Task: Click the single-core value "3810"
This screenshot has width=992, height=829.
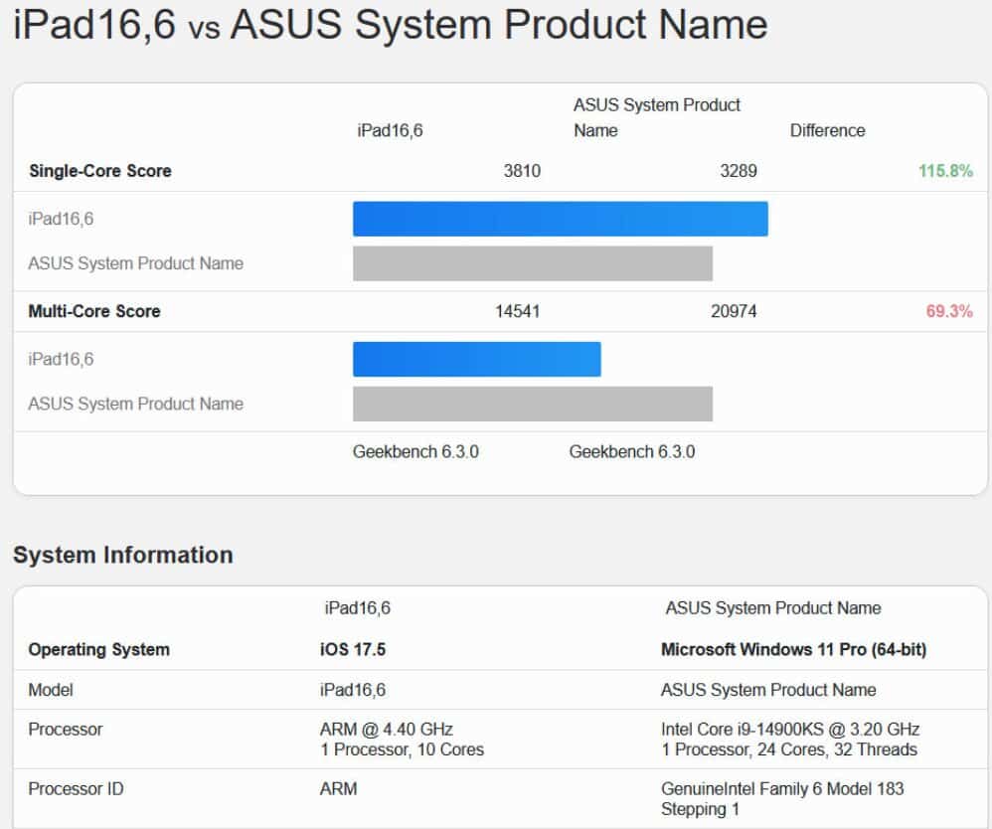Action: [x=522, y=171]
